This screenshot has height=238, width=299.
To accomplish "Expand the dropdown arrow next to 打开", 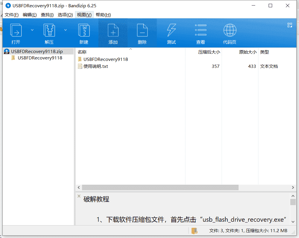I will 32,30.
